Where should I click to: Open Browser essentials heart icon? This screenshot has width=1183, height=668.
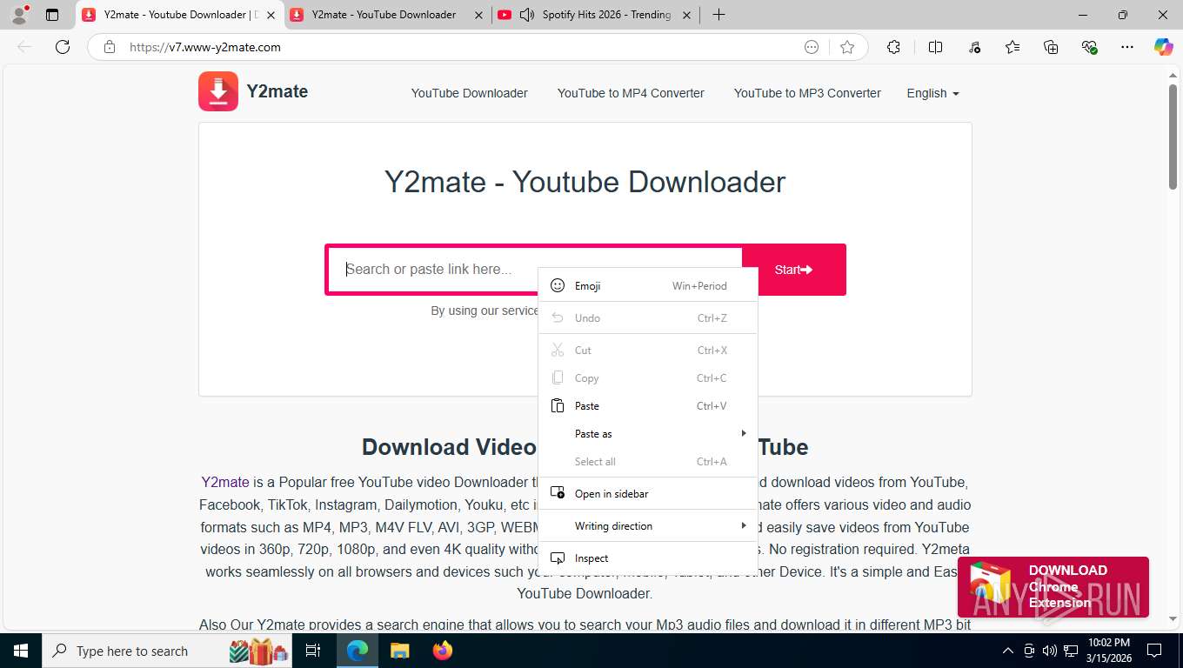click(x=1089, y=47)
